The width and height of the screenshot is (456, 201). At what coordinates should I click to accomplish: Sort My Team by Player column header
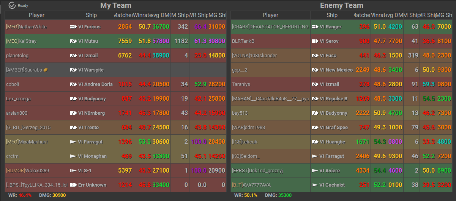coord(36,16)
